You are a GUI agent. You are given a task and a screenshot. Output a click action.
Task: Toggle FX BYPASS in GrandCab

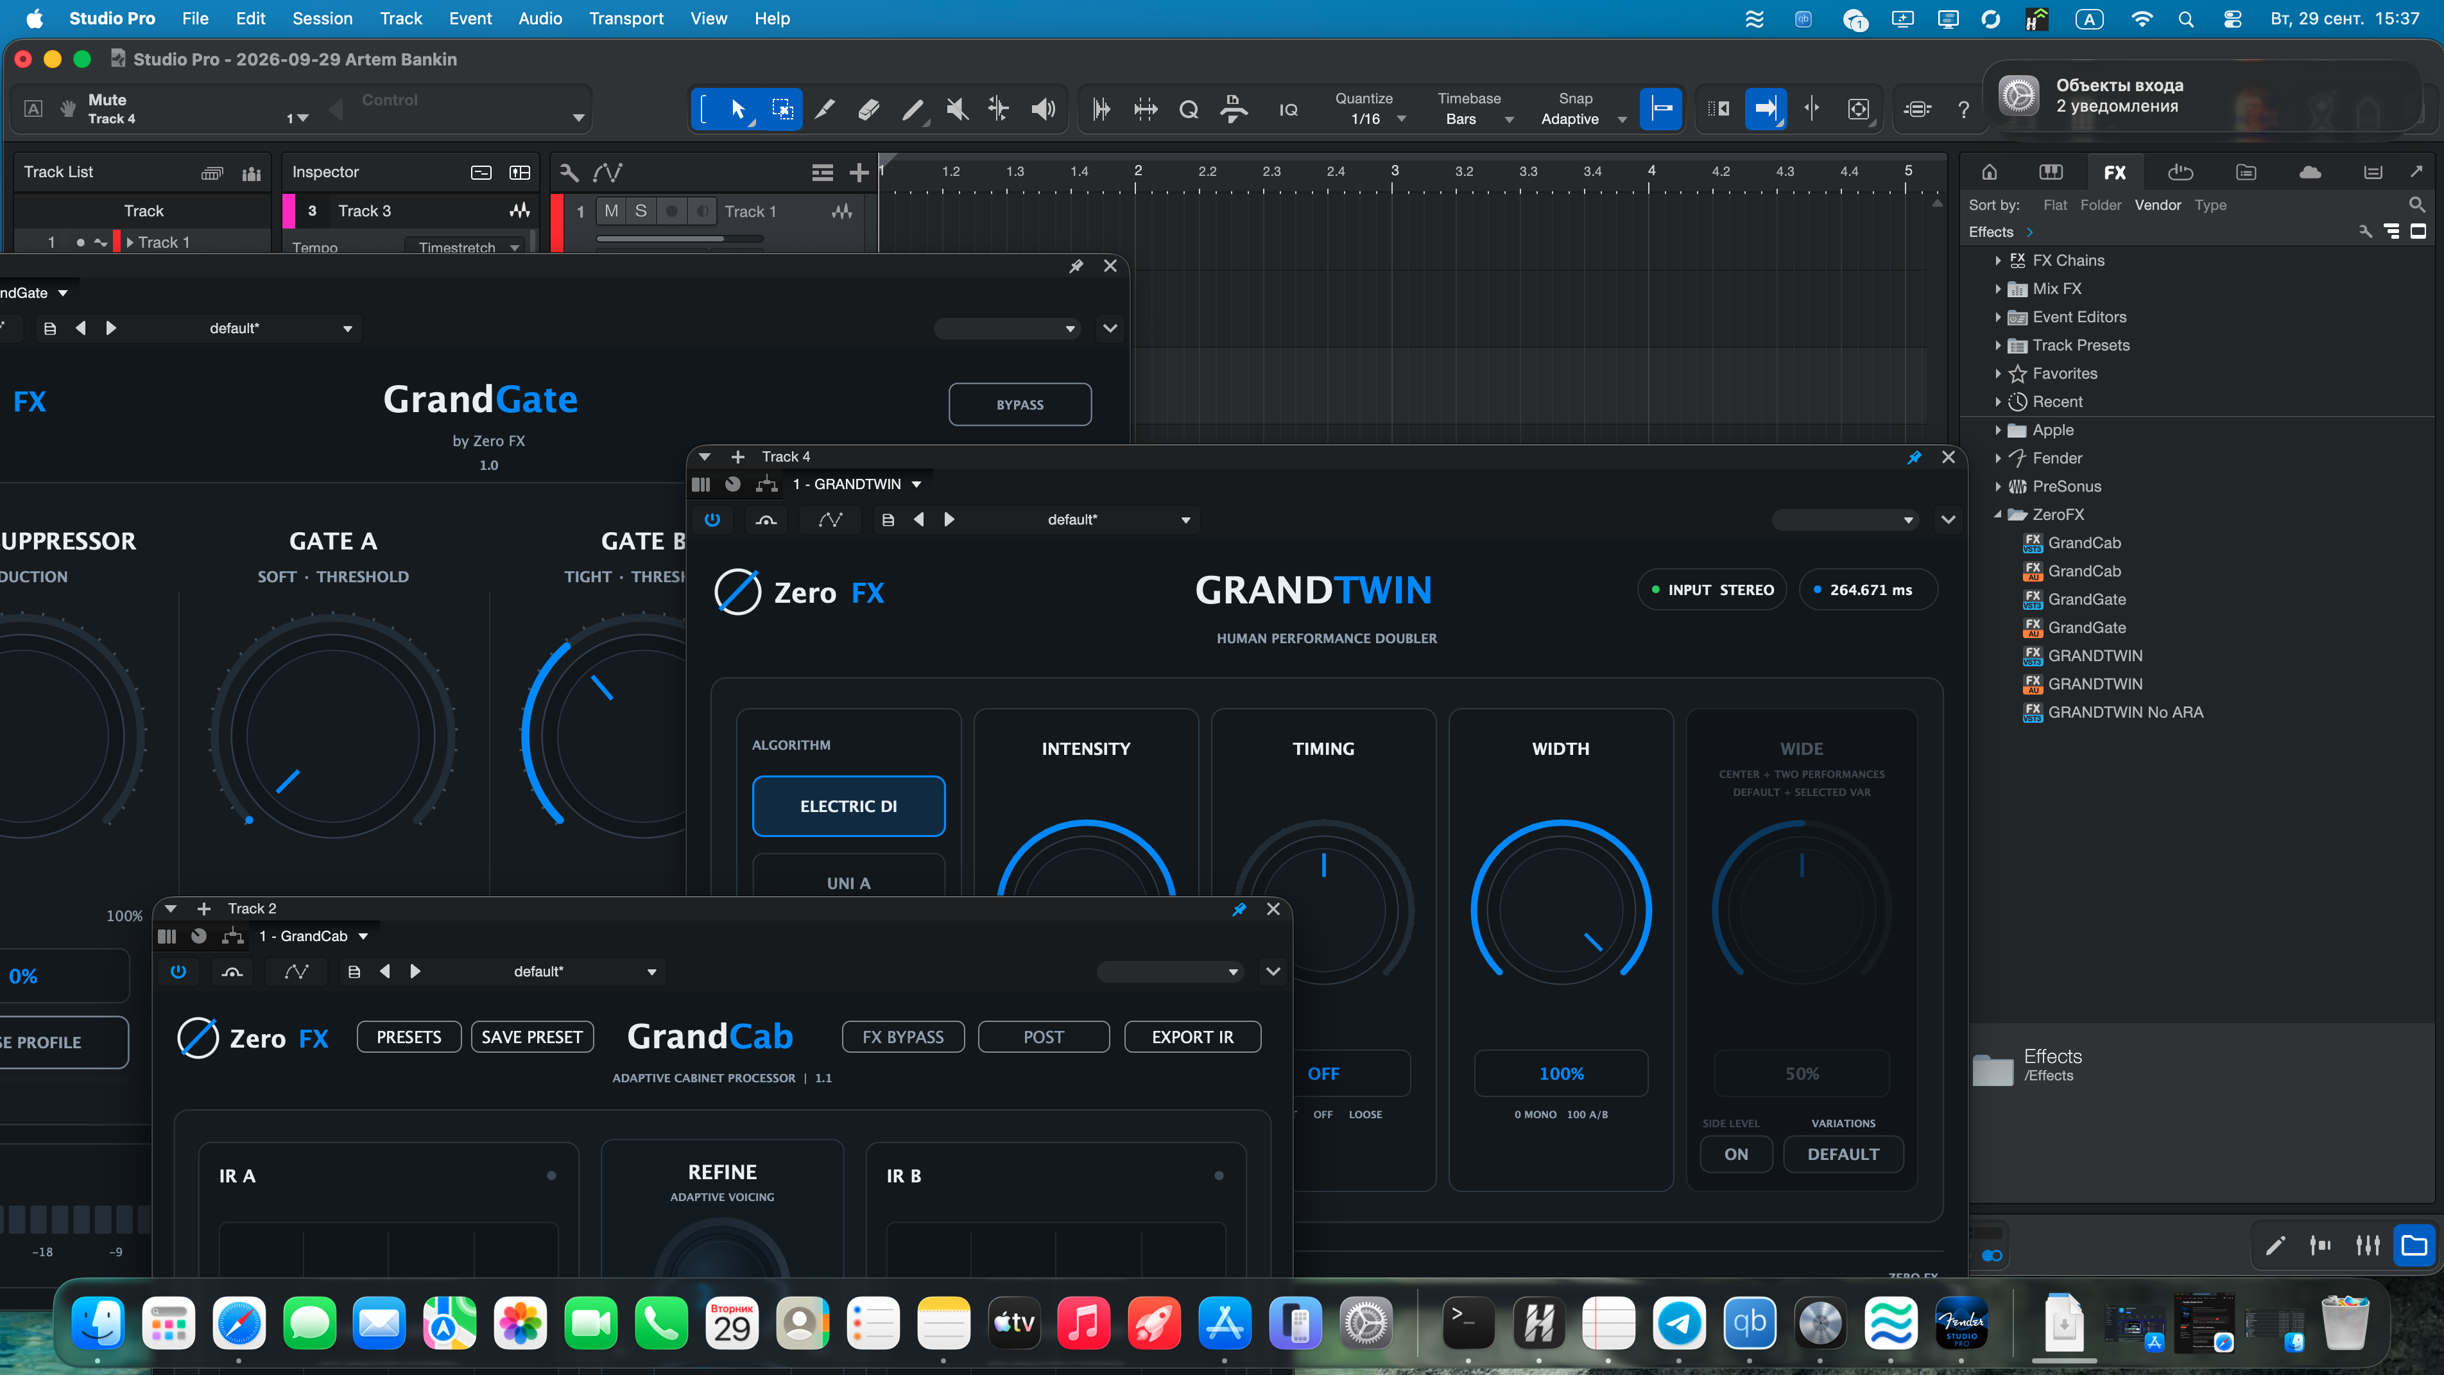(903, 1037)
